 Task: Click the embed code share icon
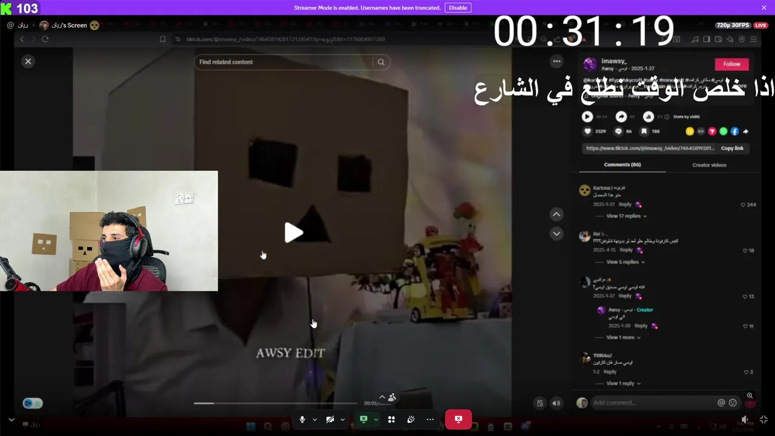click(701, 131)
